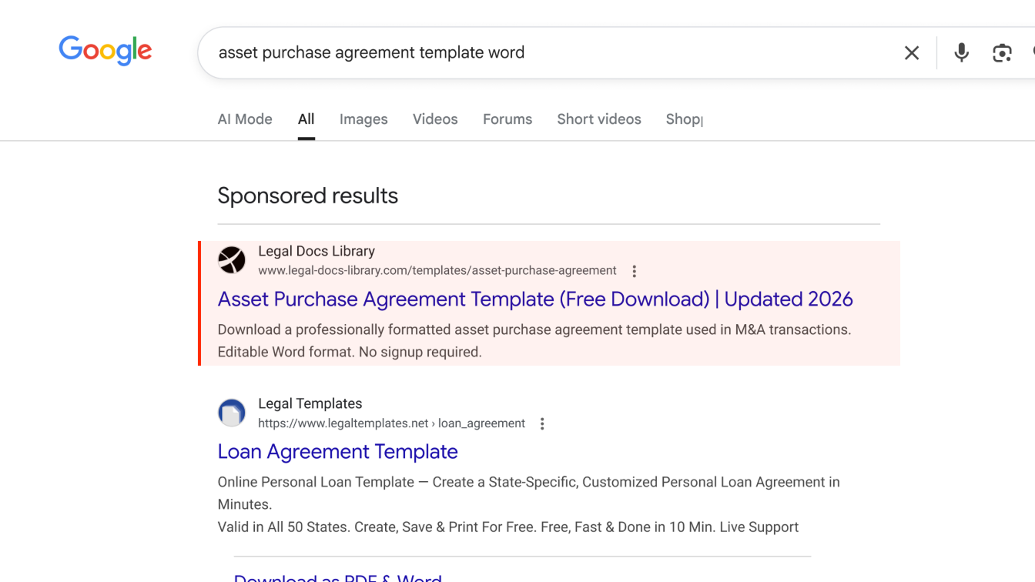Open search by image camera icon
The height and width of the screenshot is (582, 1035).
pyautogui.click(x=1002, y=52)
